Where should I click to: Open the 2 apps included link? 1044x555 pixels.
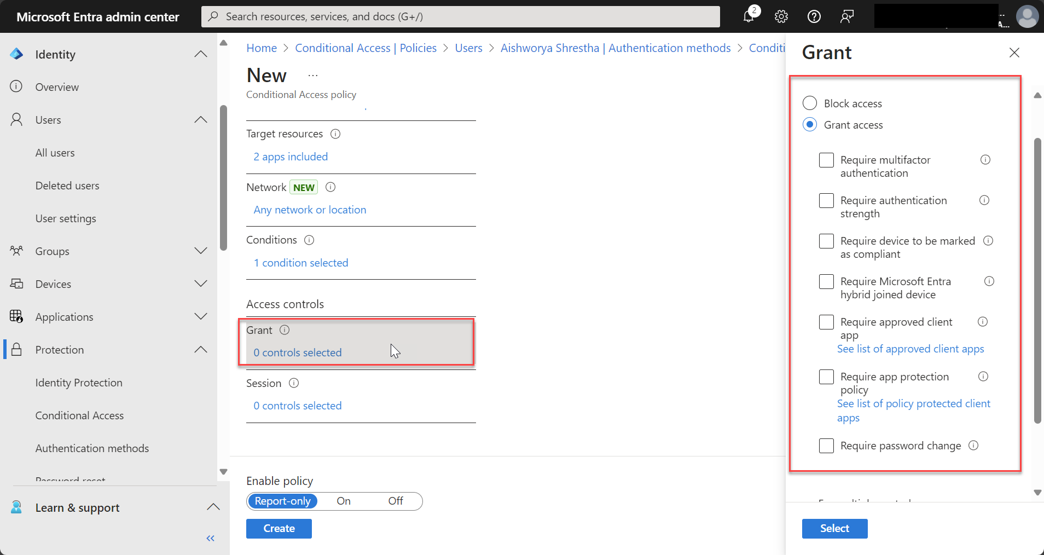(x=291, y=157)
